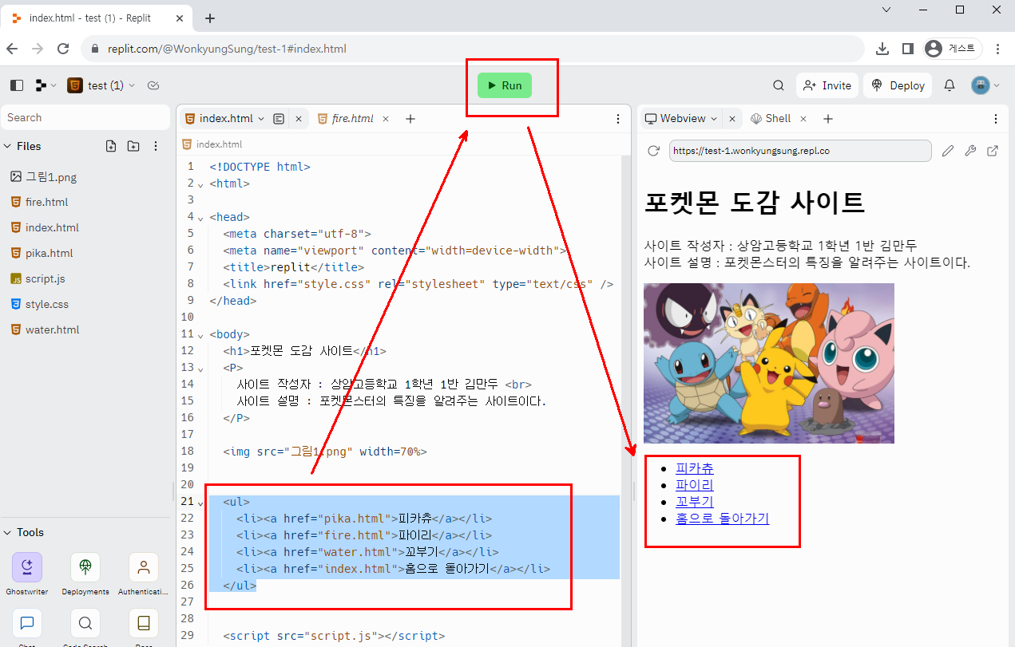Toggle the left sidebar panel icon
This screenshot has height=647, width=1015.
(x=17, y=85)
